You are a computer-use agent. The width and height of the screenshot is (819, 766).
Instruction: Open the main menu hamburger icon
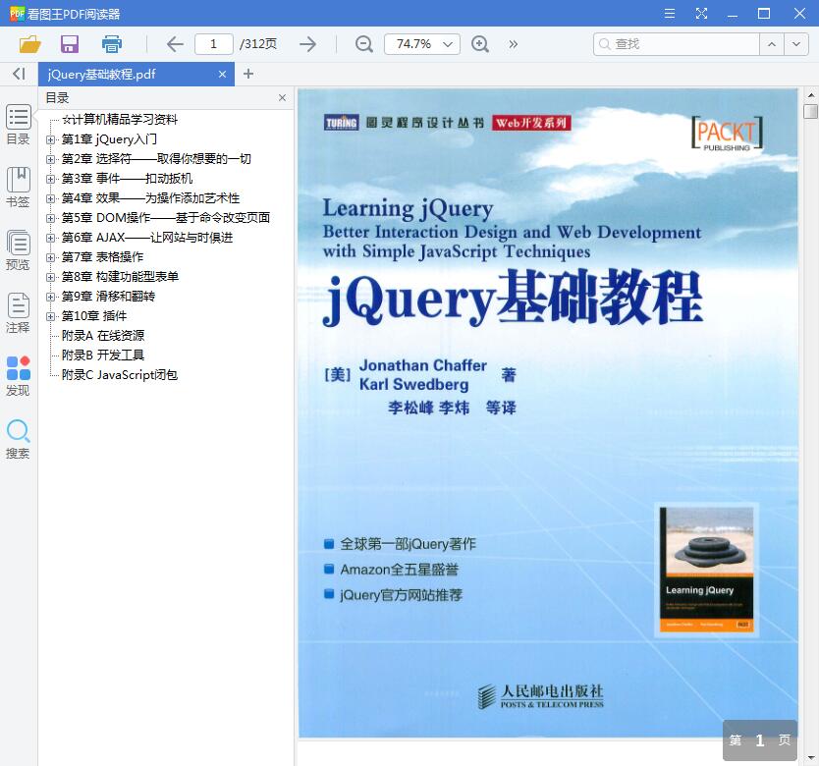tap(670, 14)
